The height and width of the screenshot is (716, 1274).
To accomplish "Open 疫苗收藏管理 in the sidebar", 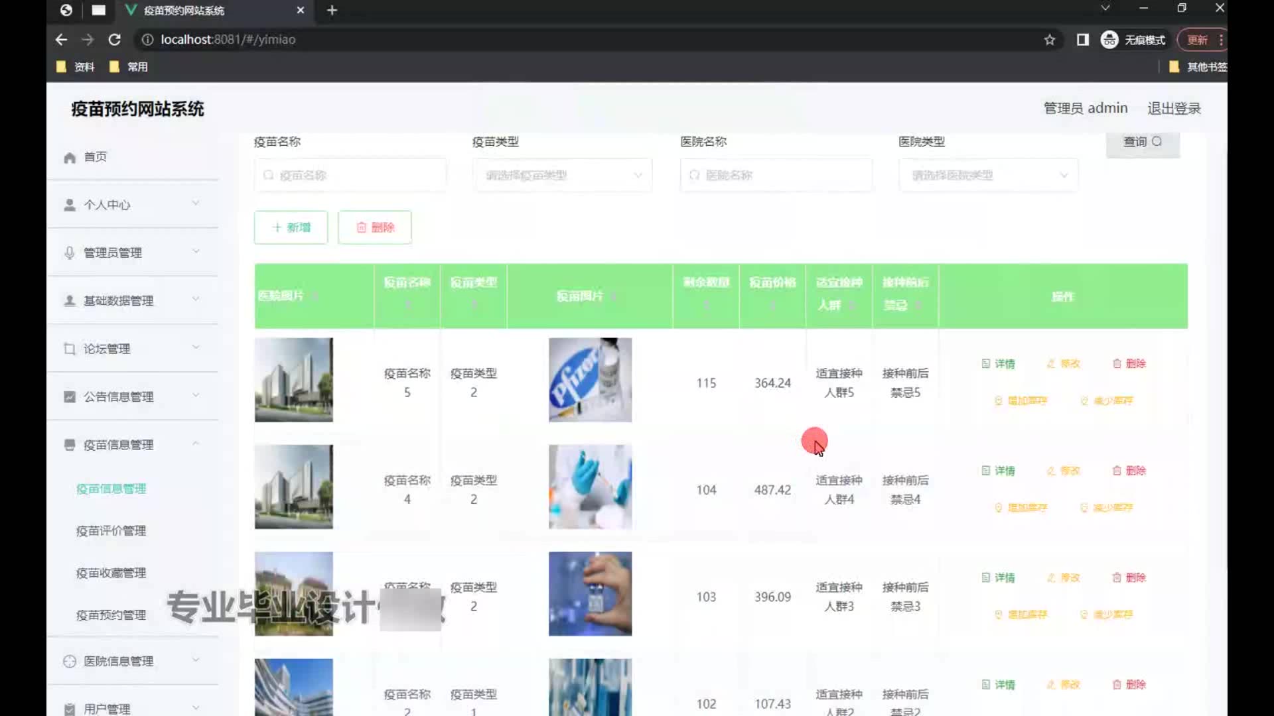I will (x=111, y=573).
